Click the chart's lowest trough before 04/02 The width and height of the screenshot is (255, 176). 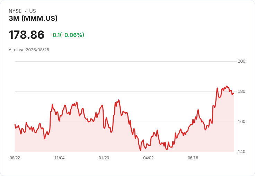(x=141, y=150)
